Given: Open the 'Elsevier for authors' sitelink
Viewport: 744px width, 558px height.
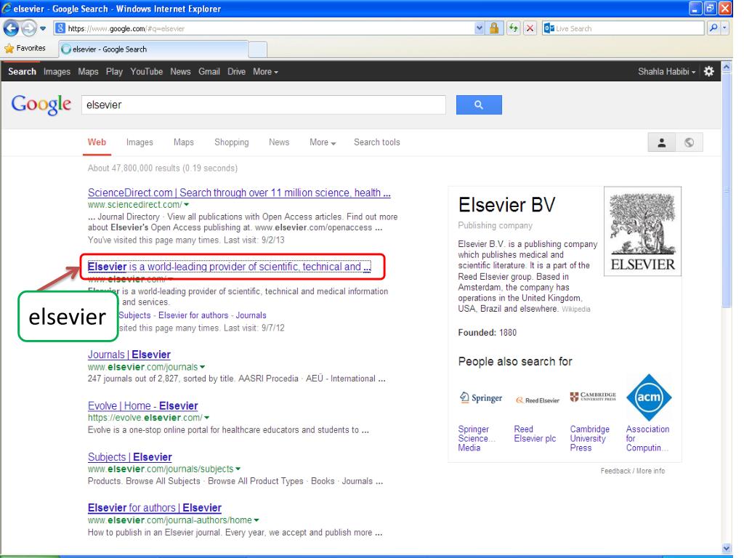Looking at the screenshot, I should (193, 315).
